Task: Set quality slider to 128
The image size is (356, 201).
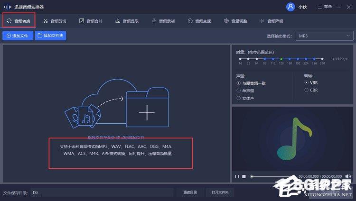Action: point(281,59)
